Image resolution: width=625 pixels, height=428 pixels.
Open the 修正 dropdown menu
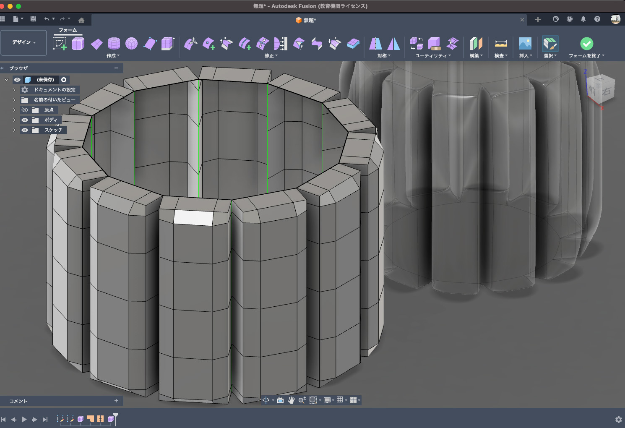[x=271, y=56]
